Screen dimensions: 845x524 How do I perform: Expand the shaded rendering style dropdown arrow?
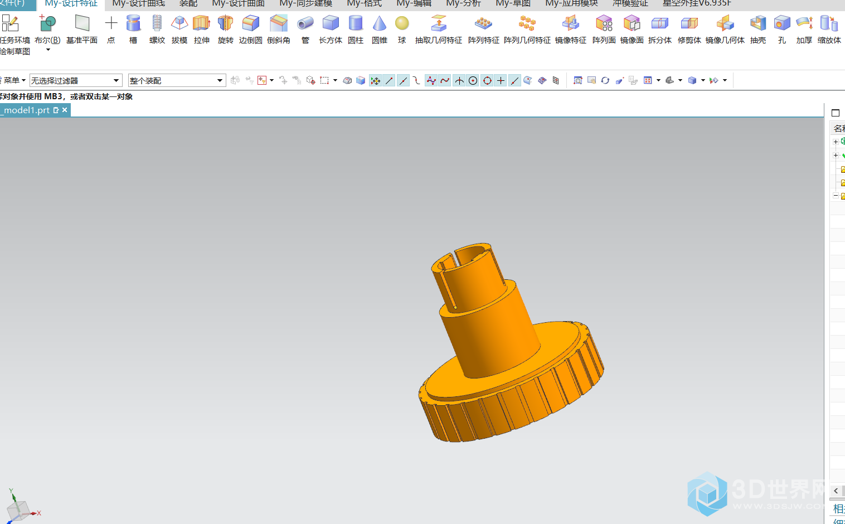pyautogui.click(x=703, y=80)
